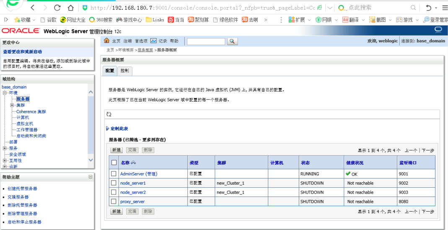Click the browser back arrow
The width and height of the screenshot is (448, 230).
click(x=33, y=8)
